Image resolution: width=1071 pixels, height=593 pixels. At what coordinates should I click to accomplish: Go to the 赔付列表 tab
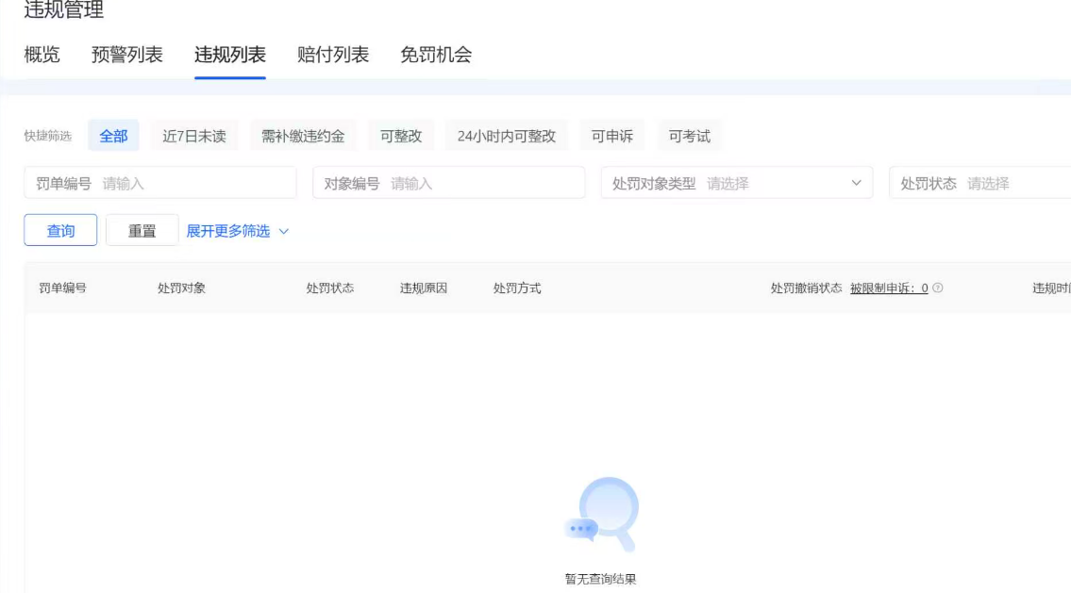pyautogui.click(x=333, y=55)
